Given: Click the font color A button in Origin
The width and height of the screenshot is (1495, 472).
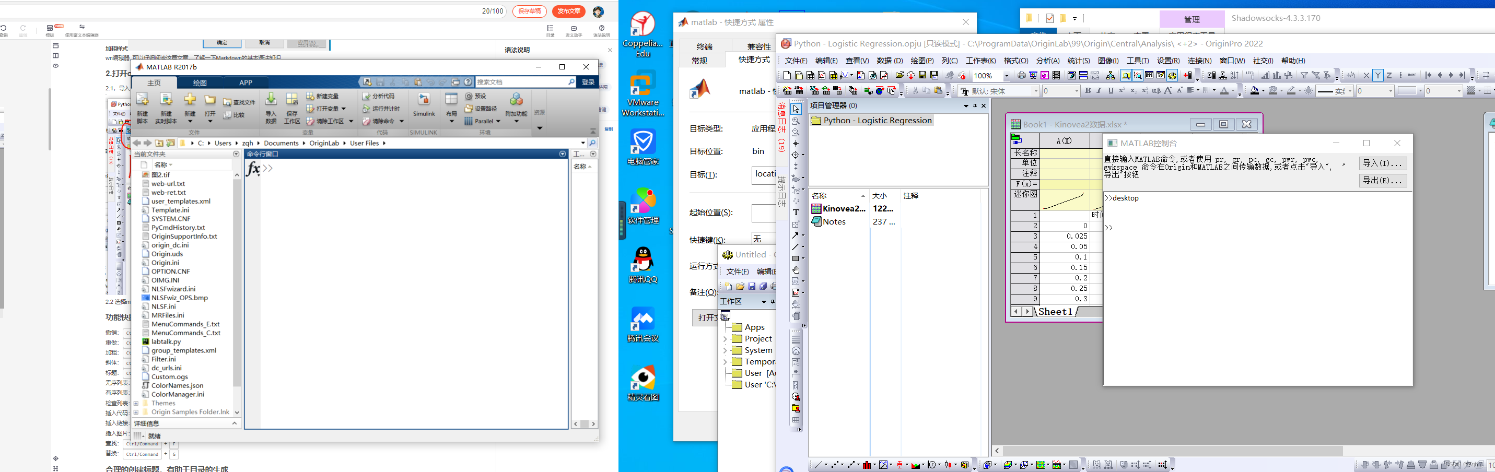Looking at the screenshot, I should (1224, 91).
